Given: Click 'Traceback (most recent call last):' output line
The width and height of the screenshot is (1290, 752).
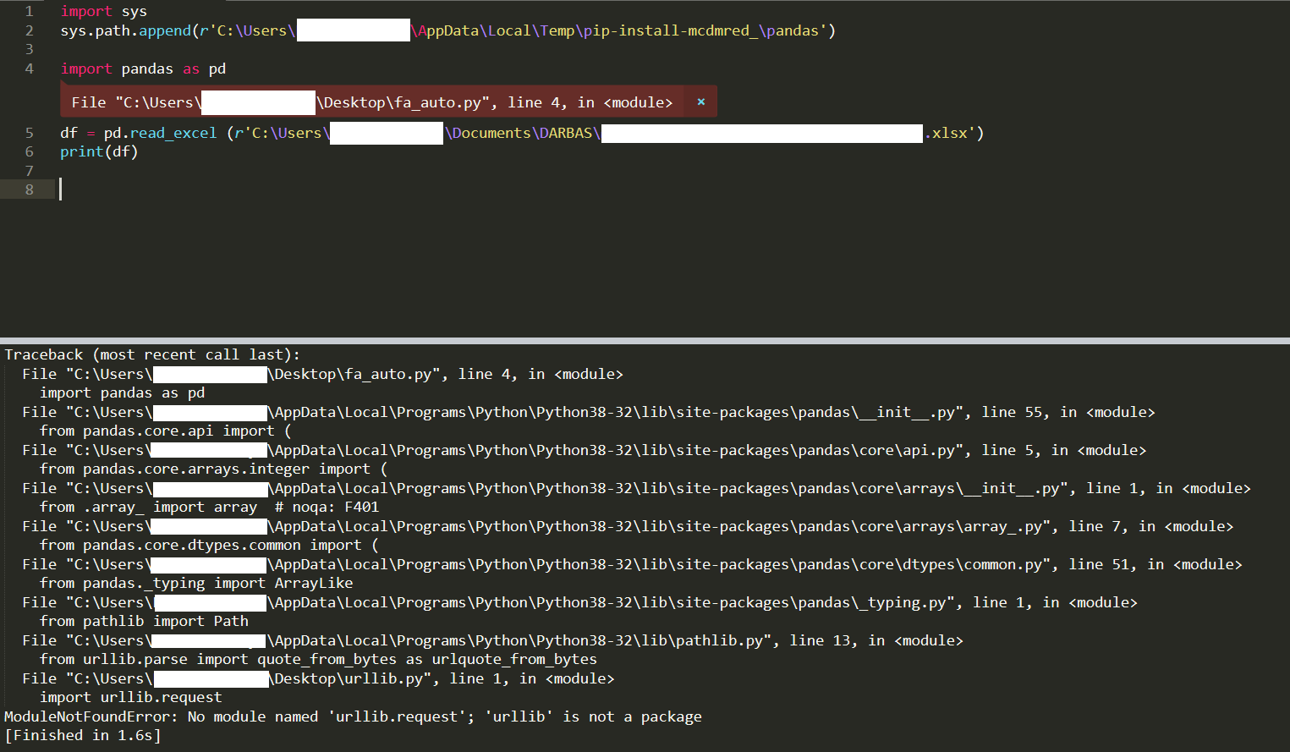Looking at the screenshot, I should (x=152, y=354).
